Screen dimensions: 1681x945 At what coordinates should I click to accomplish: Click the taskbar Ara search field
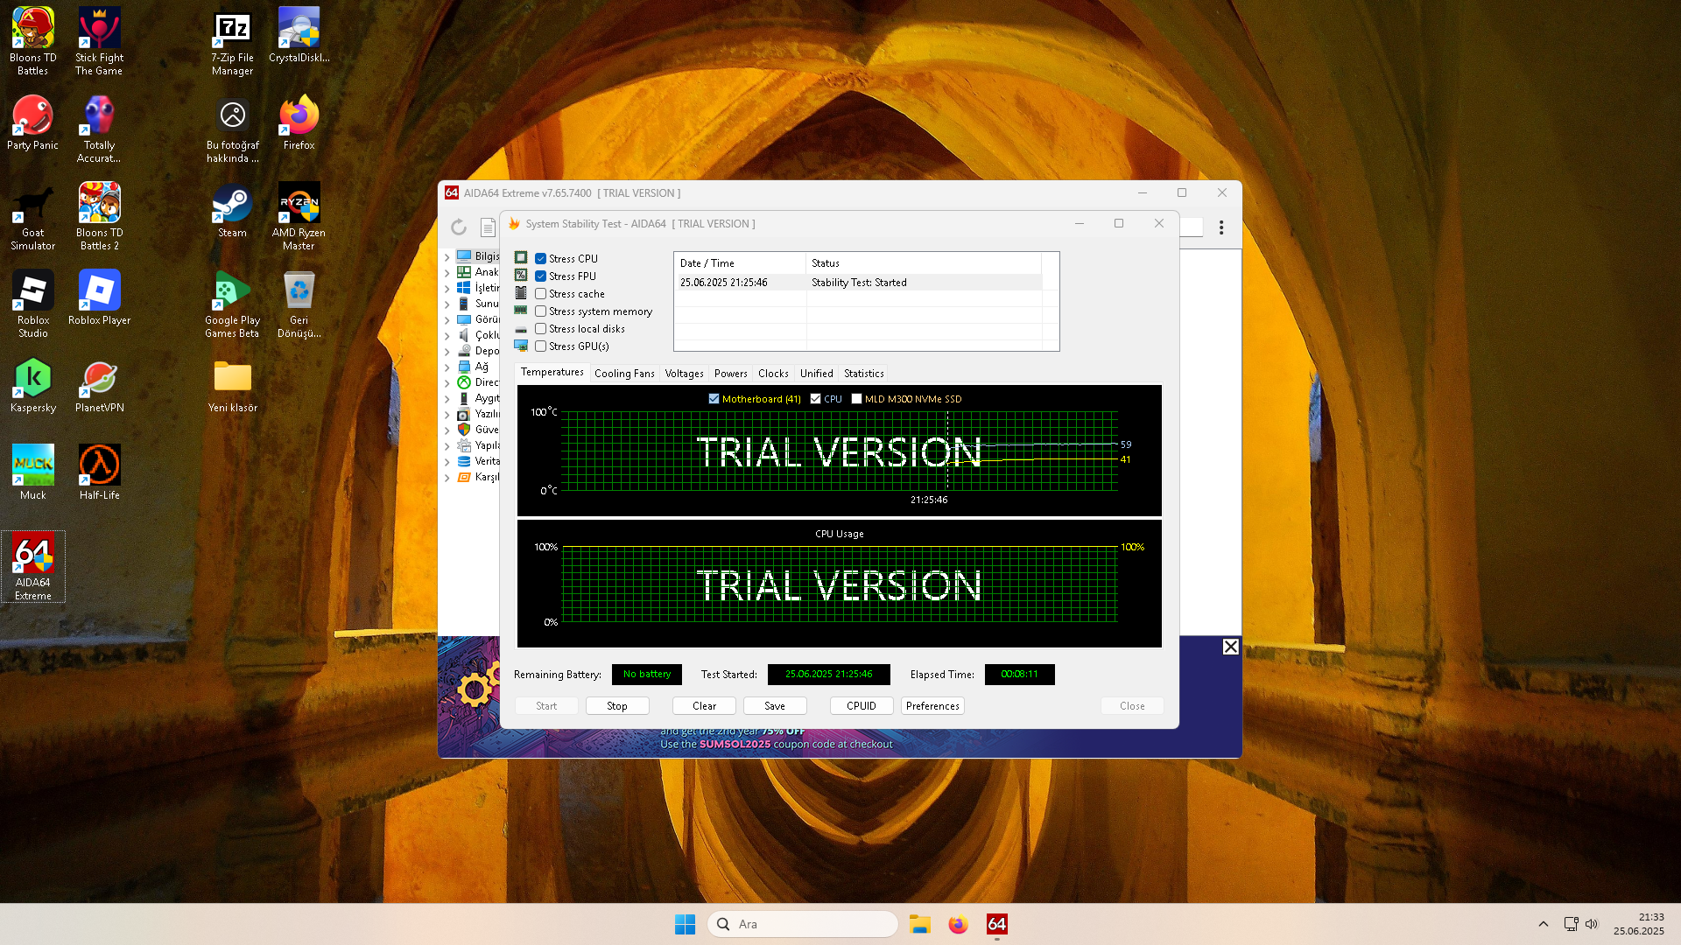click(x=803, y=924)
